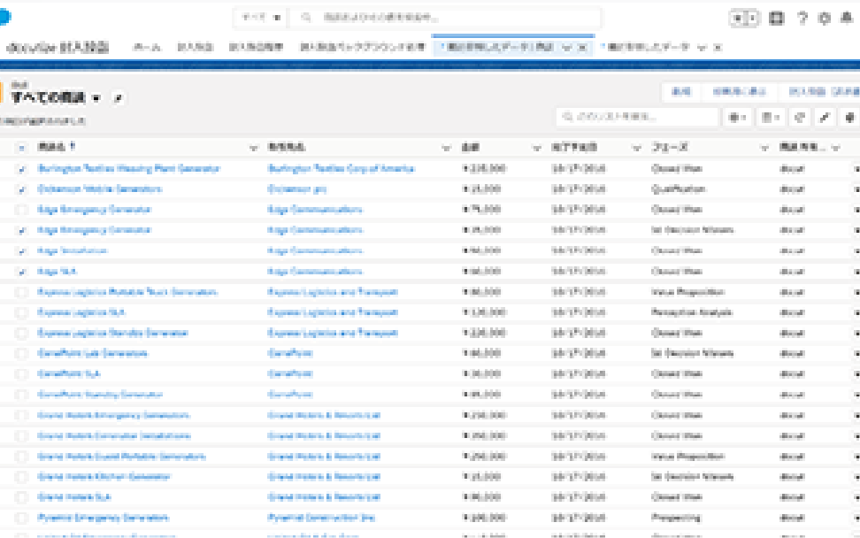This screenshot has width=860, height=538.
Task: Uncheck the Dickenson Mobile Generators row
Action: point(21,189)
